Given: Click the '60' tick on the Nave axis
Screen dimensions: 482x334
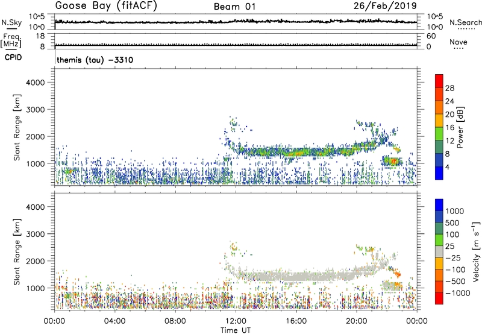Looking at the screenshot, I should click(431, 36).
